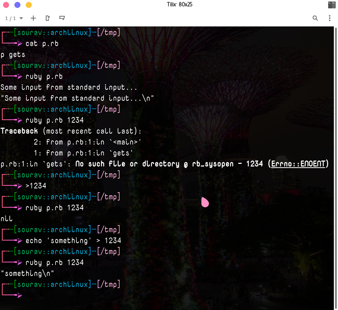
Task: Open the 1/1 session switcher dropdown
Action: click(14, 18)
